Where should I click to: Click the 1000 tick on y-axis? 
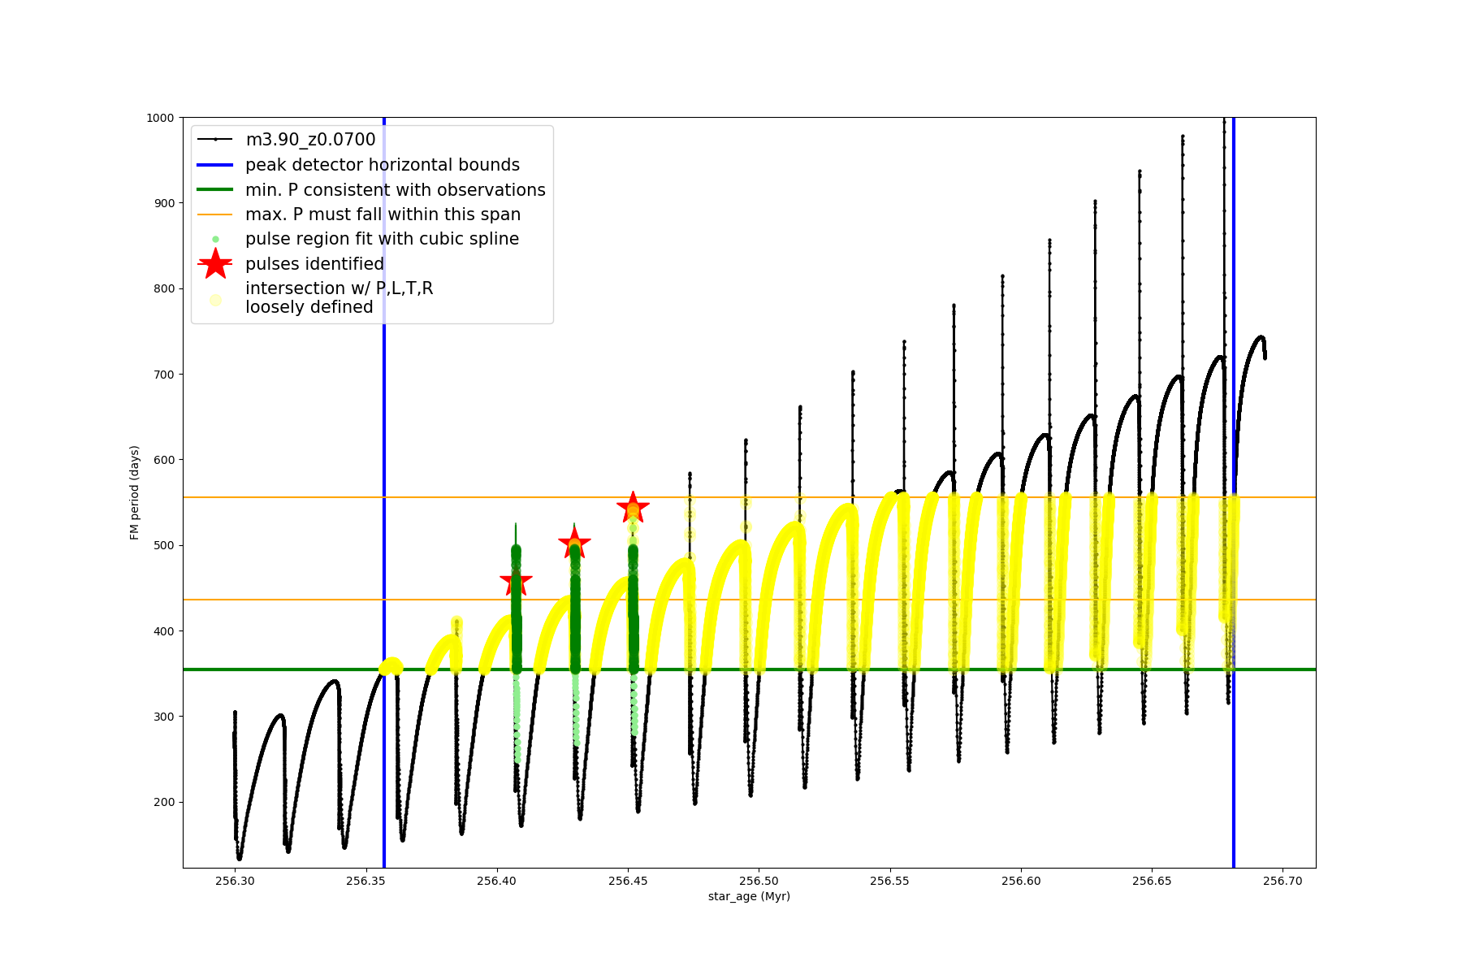(160, 118)
